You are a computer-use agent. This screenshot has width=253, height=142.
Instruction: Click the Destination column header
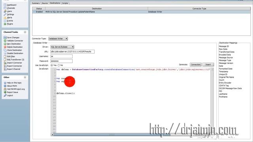point(96,9)
